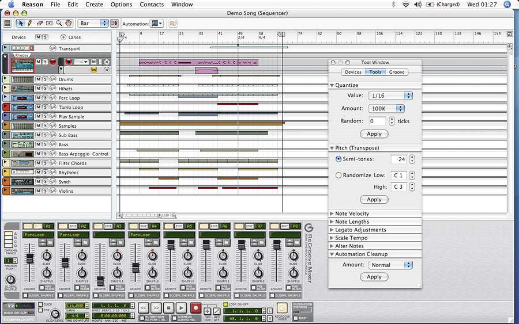Click the Stop transport button
Image resolution: width=519 pixels, height=324 pixels.
click(168, 308)
